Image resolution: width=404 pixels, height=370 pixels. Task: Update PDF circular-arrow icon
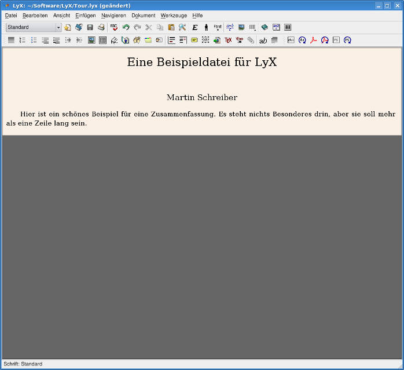(325, 40)
